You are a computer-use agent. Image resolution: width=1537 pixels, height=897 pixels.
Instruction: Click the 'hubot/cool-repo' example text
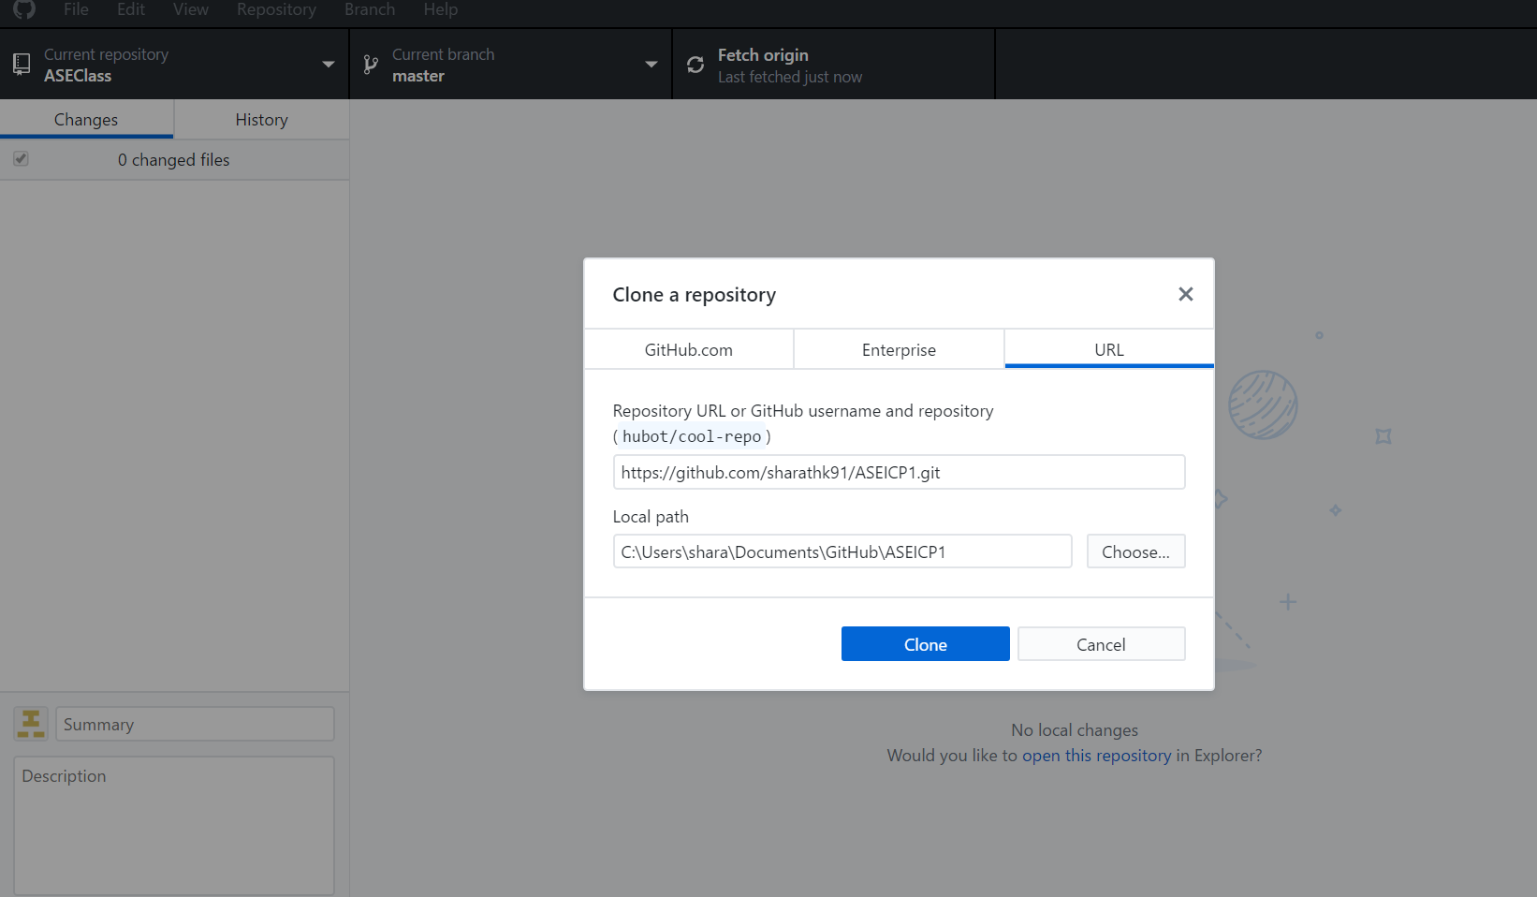tap(692, 436)
